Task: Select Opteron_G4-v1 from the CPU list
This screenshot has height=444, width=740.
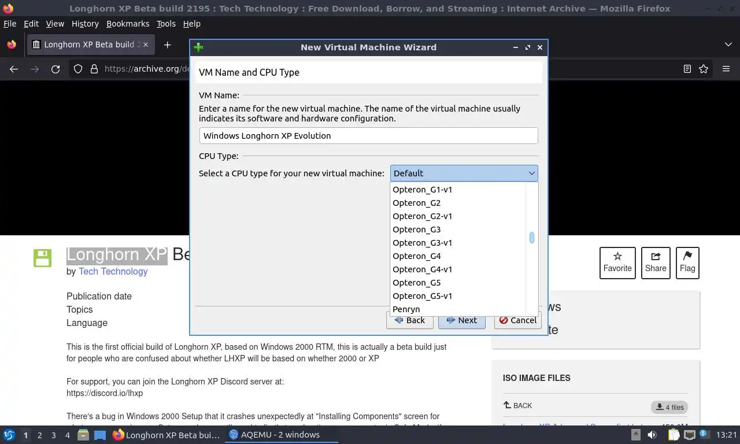Action: pyautogui.click(x=458, y=269)
